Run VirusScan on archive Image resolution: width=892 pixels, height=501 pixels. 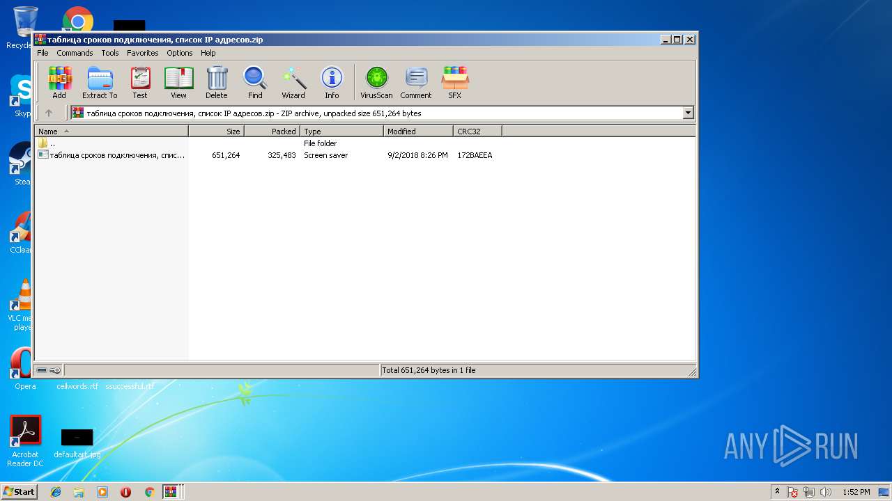[376, 83]
